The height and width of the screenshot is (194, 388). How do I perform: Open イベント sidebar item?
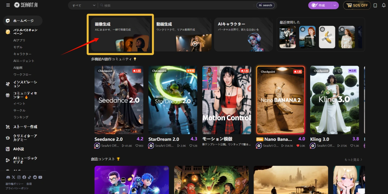click(x=19, y=104)
